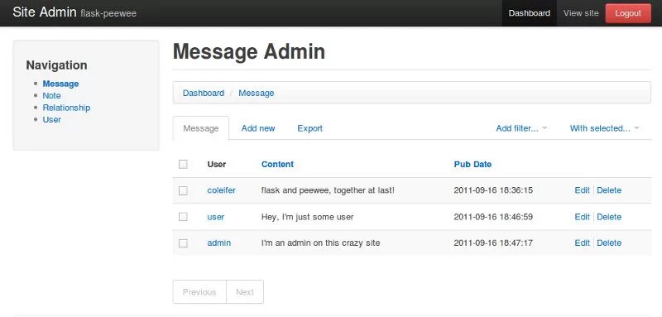Switch to the Add new tab
The width and height of the screenshot is (662, 317).
258,128
